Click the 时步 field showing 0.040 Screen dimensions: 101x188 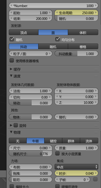pyautogui.click(x=76, y=173)
